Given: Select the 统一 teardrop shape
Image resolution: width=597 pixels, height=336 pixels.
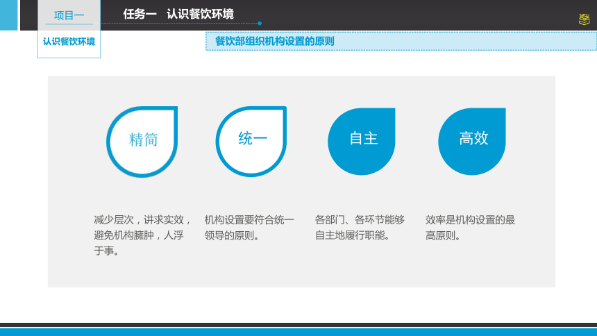Looking at the screenshot, I should click(251, 142).
